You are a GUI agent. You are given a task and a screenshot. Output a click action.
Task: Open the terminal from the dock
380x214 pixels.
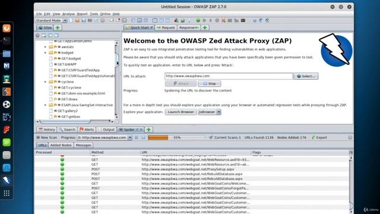point(7,41)
